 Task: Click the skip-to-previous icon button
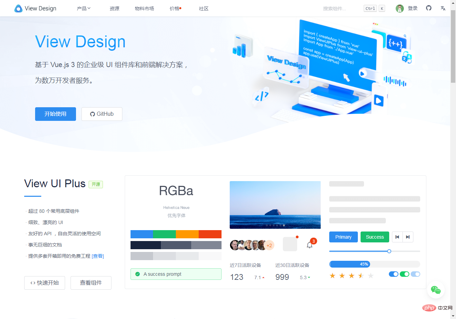click(x=397, y=237)
